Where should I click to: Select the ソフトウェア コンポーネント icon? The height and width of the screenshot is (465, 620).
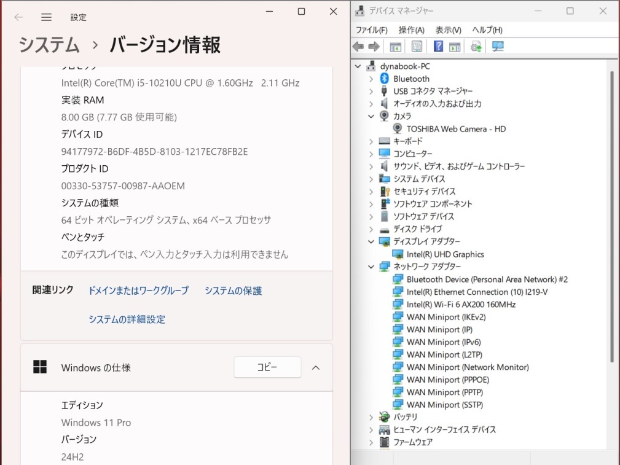pyautogui.click(x=385, y=204)
